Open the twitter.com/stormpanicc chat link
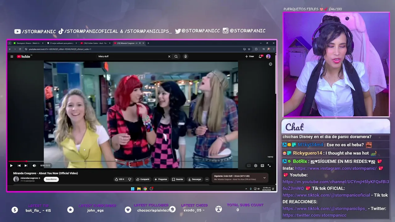 coord(314,215)
